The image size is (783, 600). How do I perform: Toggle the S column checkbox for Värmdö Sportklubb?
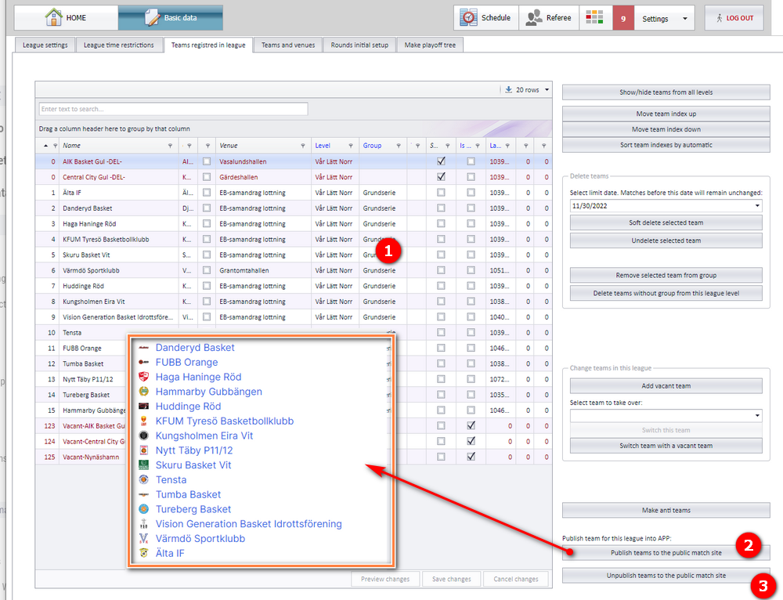tap(441, 270)
